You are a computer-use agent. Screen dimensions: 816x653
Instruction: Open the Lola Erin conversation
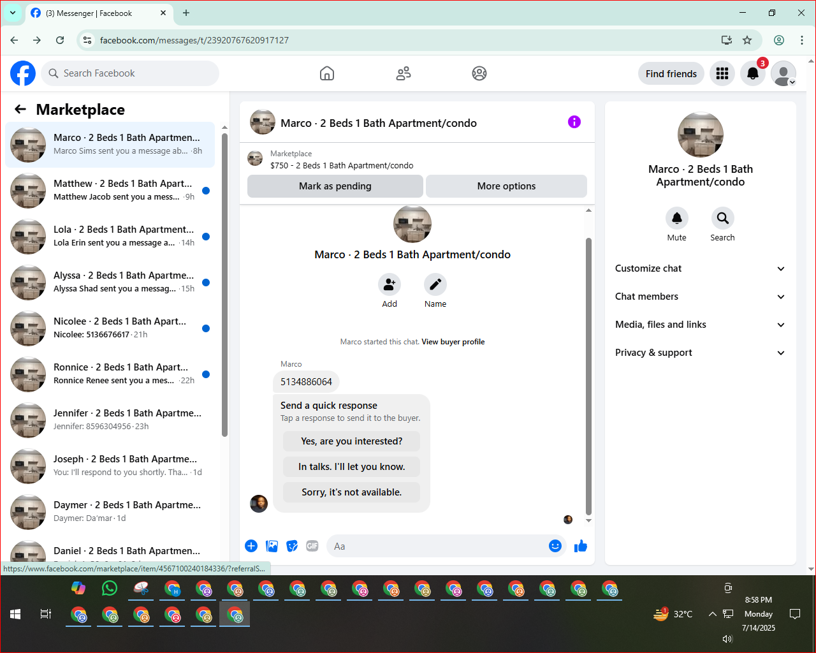tap(110, 237)
